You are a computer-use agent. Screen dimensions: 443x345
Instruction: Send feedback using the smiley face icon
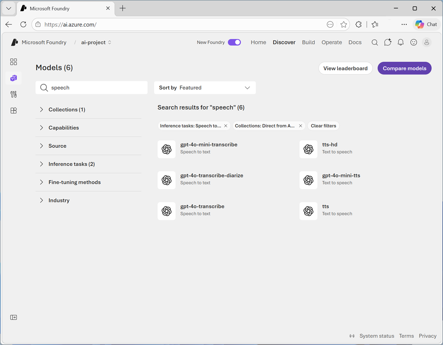413,42
